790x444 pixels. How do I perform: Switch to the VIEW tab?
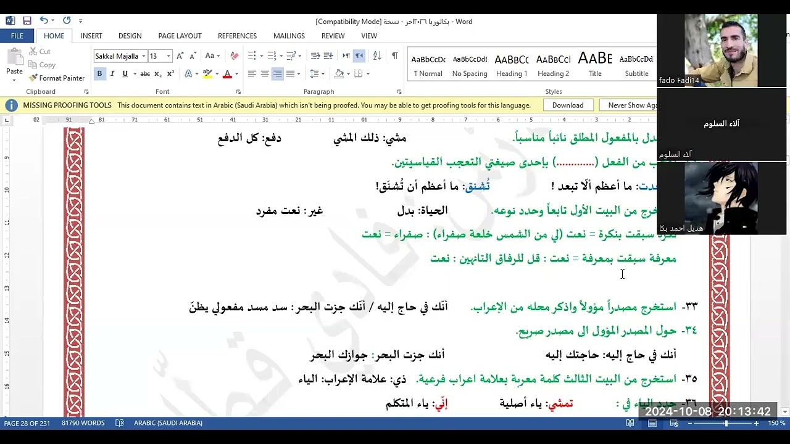pos(369,36)
